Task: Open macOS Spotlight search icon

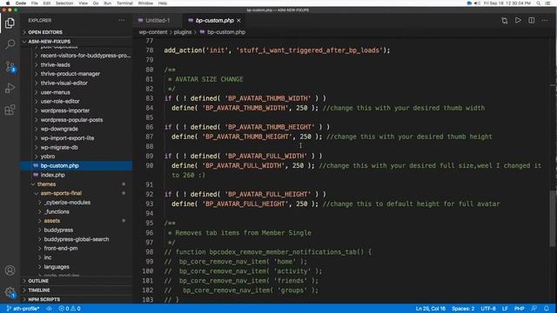Action: click(x=539, y=3)
